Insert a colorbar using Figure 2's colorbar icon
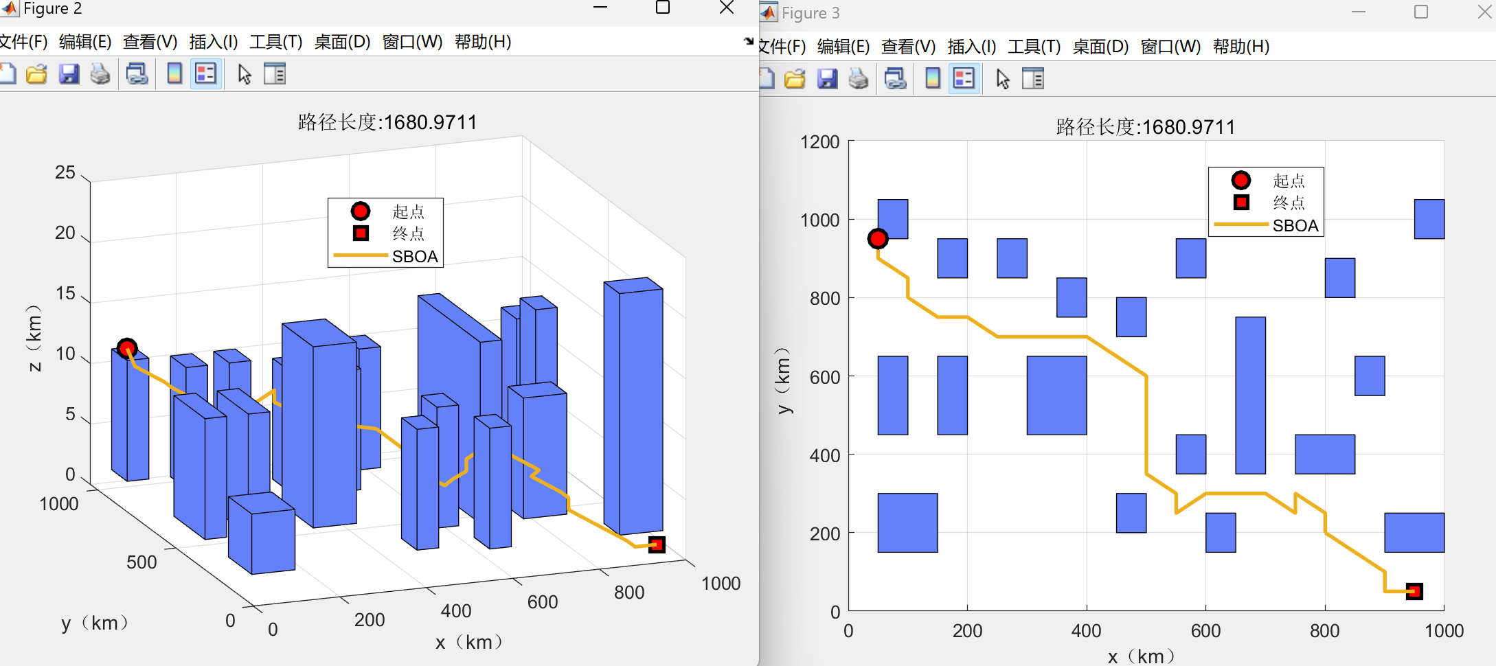 (x=173, y=73)
